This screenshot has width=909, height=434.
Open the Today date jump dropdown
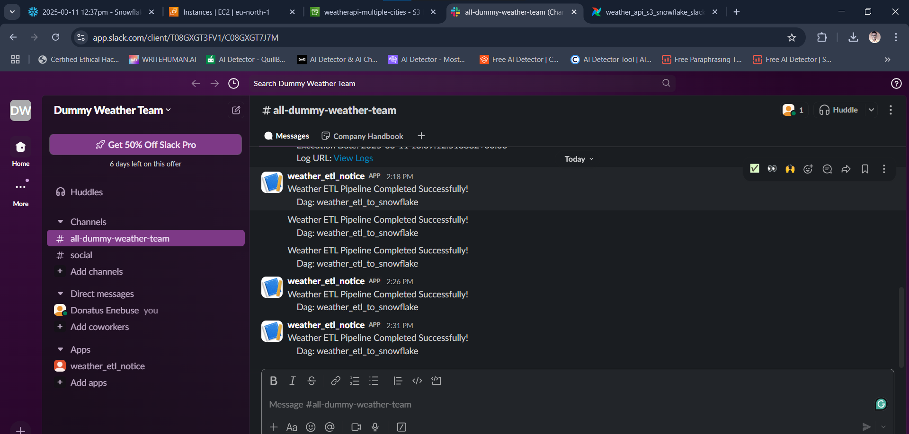coord(579,159)
